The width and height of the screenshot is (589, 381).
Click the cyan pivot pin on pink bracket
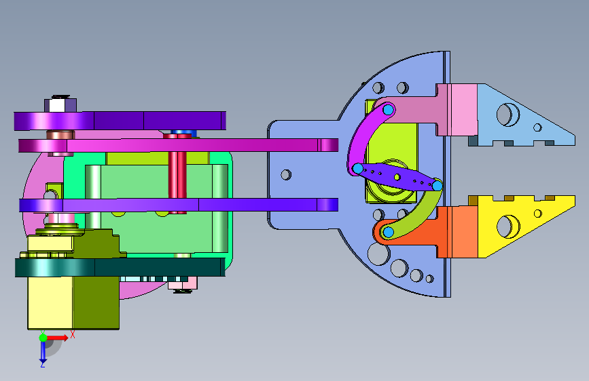pos(389,110)
